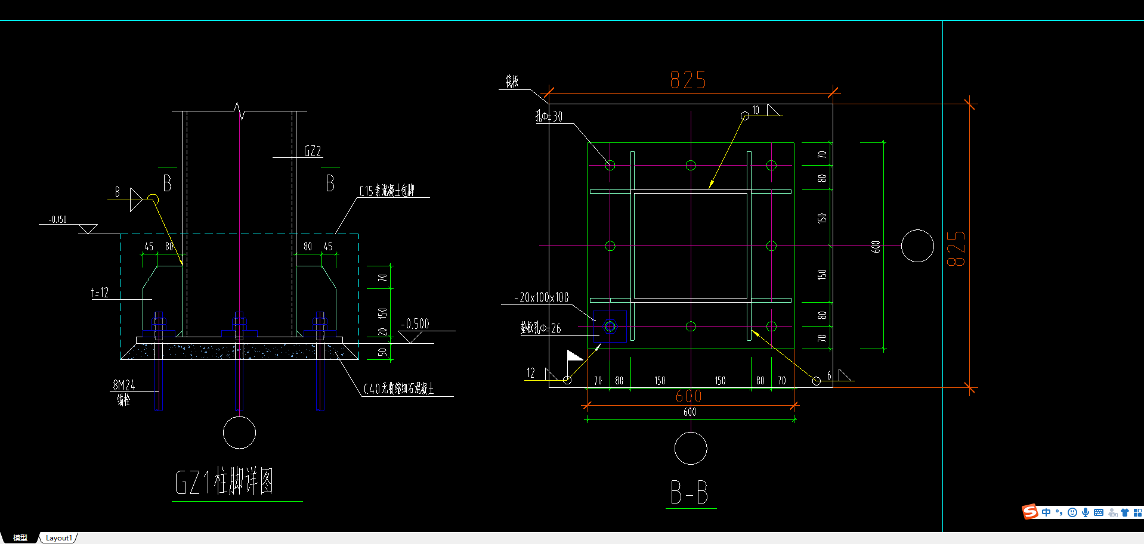Select the title text GZ1柱脚详图

click(224, 481)
